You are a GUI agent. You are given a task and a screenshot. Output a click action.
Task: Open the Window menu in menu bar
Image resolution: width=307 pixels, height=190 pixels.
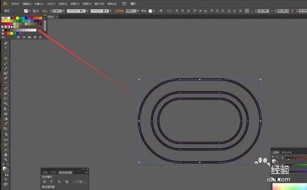[99, 4]
